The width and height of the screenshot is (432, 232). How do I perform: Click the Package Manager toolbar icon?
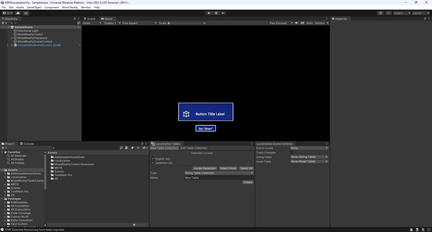click(x=26, y=13)
